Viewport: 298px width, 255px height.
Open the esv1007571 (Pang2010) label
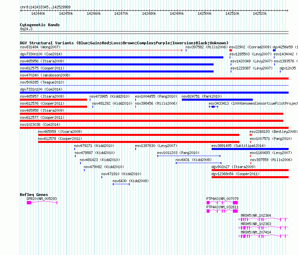coord(271,139)
